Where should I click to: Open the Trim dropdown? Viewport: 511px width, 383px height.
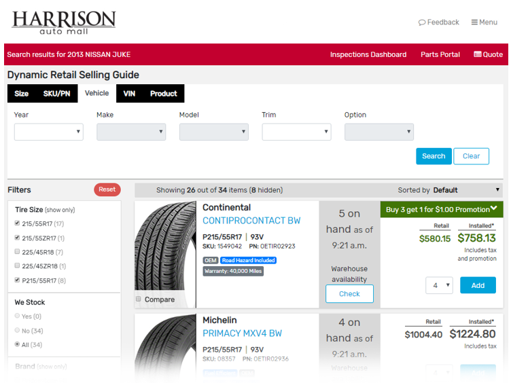click(x=296, y=132)
